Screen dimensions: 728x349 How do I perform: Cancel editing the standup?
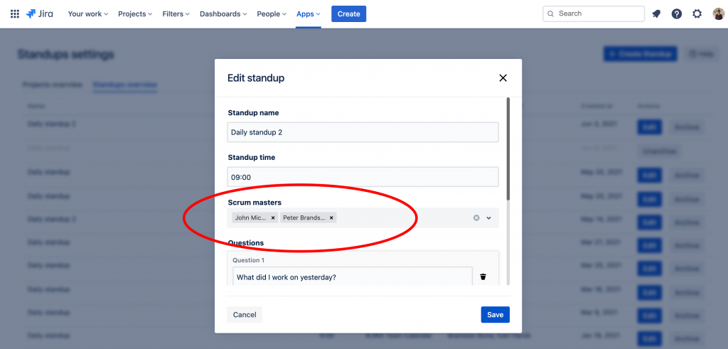(x=245, y=315)
